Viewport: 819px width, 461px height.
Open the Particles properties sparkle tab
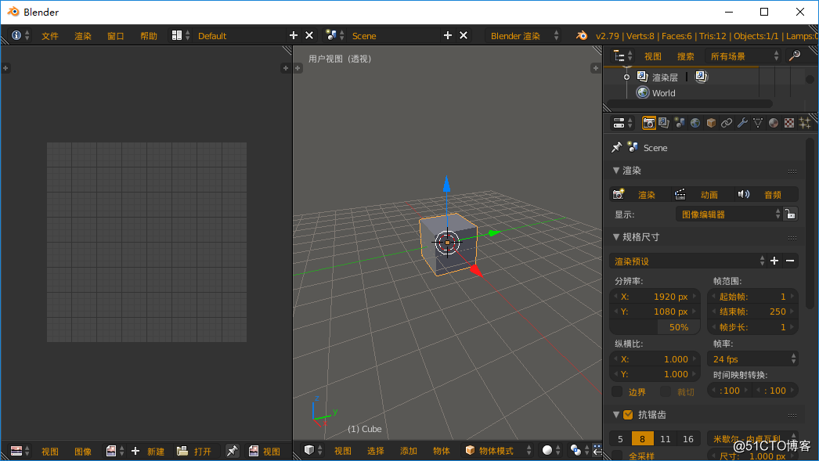[x=805, y=123]
